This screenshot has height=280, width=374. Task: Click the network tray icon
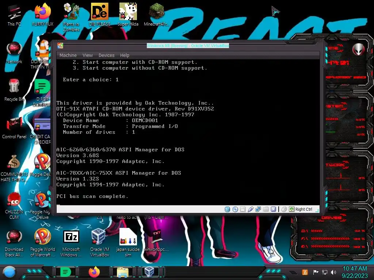[325, 272]
